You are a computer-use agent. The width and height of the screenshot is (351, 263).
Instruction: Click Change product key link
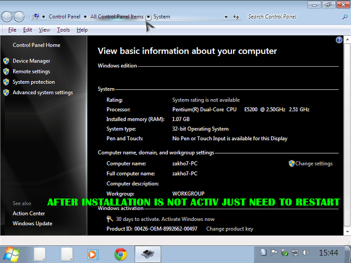click(x=230, y=229)
